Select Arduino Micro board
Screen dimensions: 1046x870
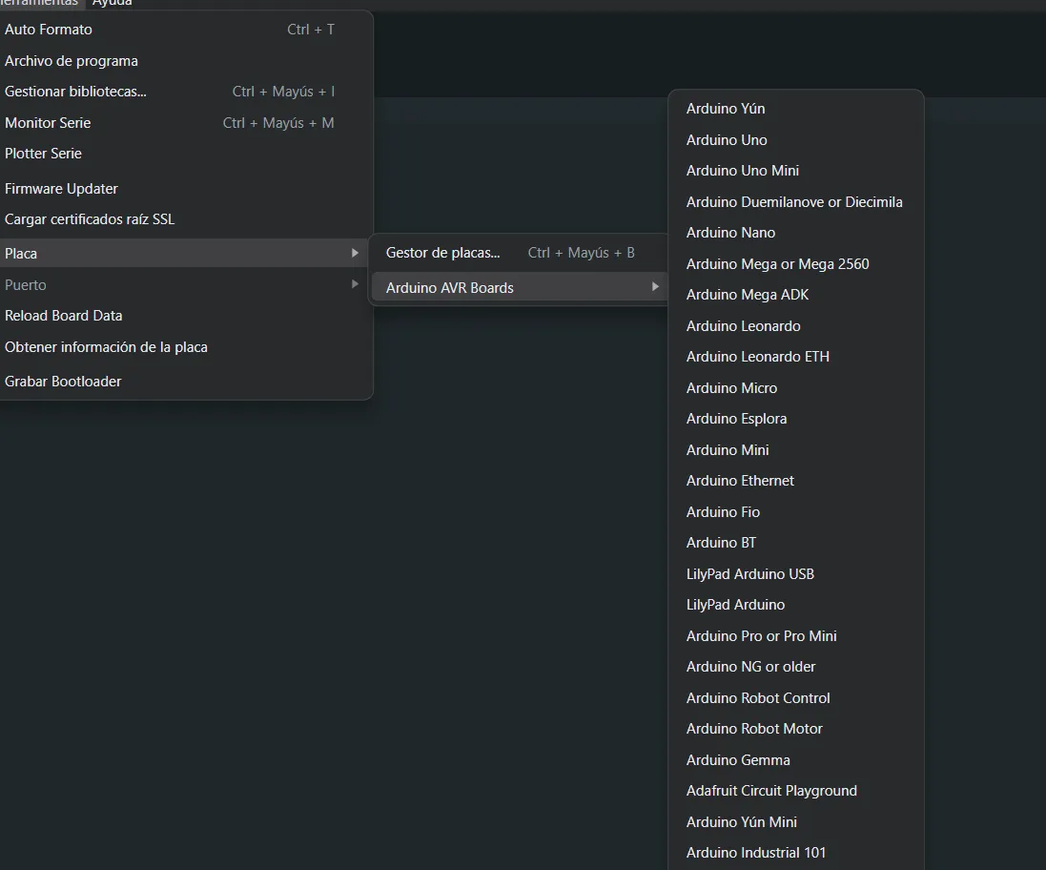[x=796, y=388]
